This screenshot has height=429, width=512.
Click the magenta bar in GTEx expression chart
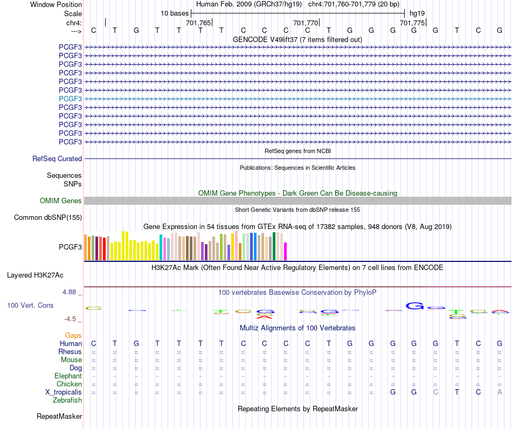click(286, 251)
